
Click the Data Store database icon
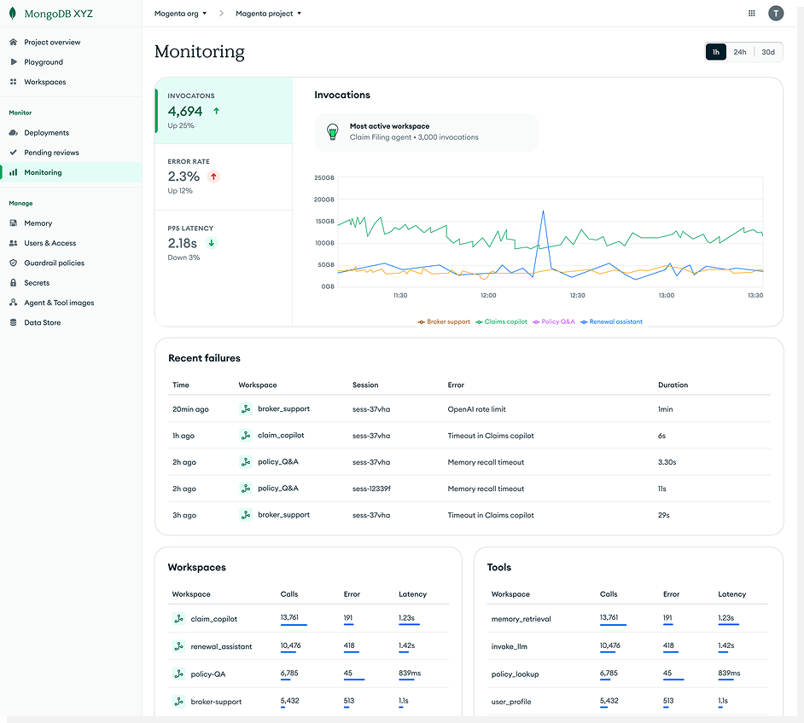point(14,322)
